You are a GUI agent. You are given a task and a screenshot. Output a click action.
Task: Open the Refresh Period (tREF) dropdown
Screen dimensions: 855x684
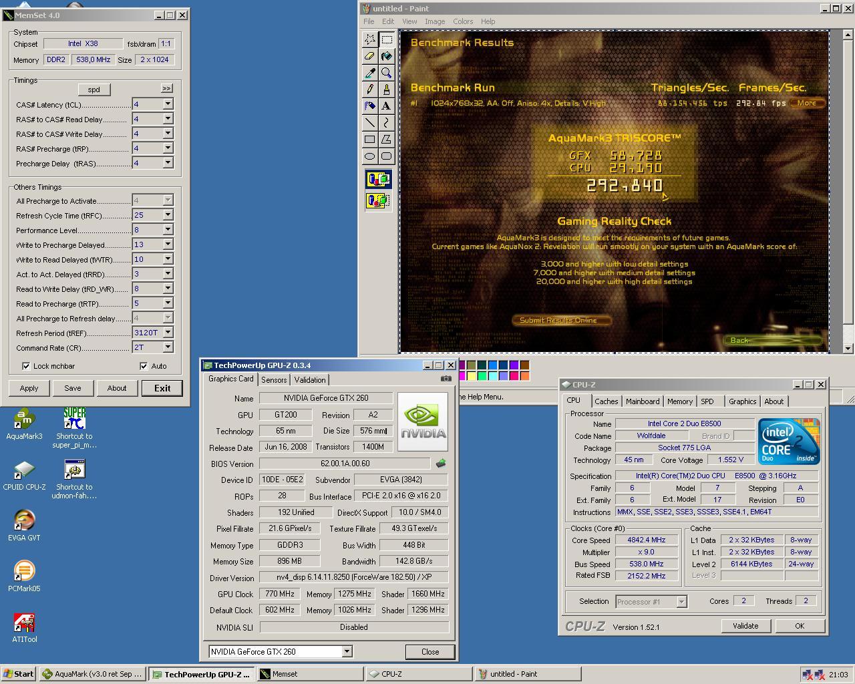(168, 333)
